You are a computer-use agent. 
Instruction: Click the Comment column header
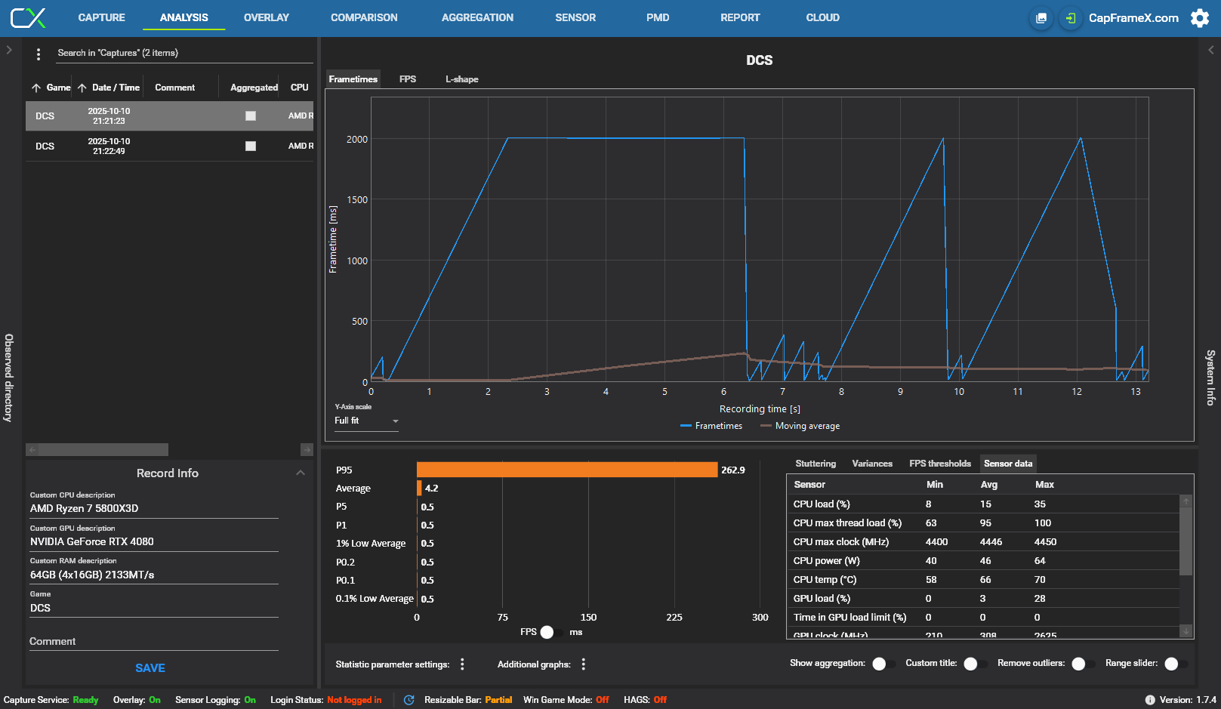pos(175,88)
